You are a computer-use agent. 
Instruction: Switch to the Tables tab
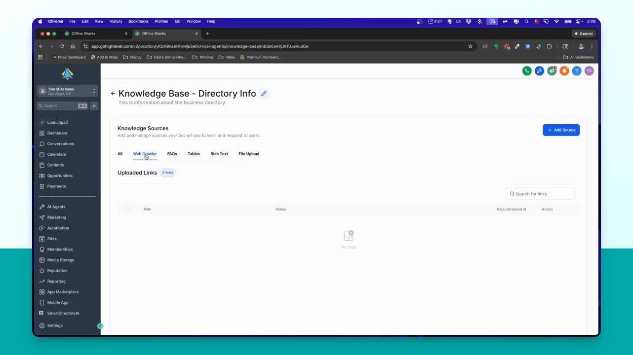coord(194,154)
